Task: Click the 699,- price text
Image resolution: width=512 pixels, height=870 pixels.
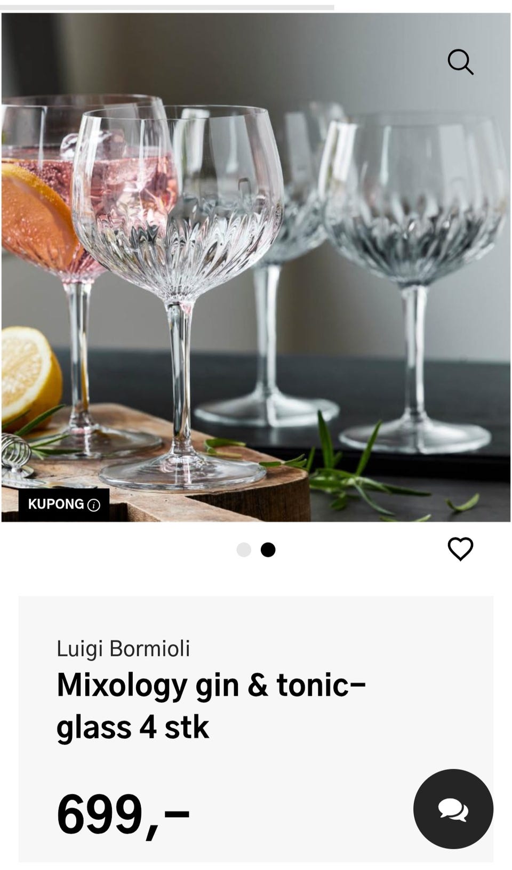Action: (x=123, y=815)
